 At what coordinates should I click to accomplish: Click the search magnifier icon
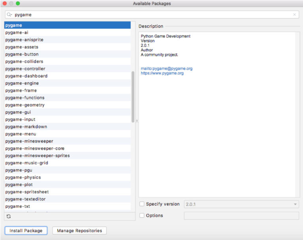point(9,15)
